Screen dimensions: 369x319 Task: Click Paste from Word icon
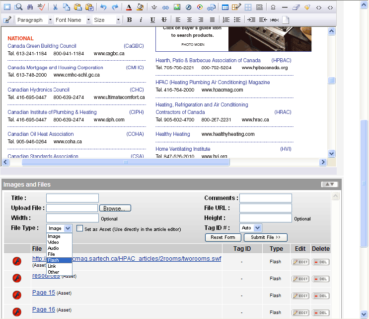(89, 7)
